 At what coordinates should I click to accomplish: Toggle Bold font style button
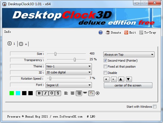point(39,93)
